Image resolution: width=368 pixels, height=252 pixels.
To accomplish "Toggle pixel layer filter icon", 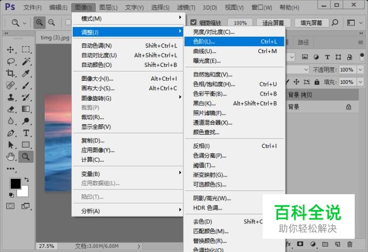I will pos(305,57).
